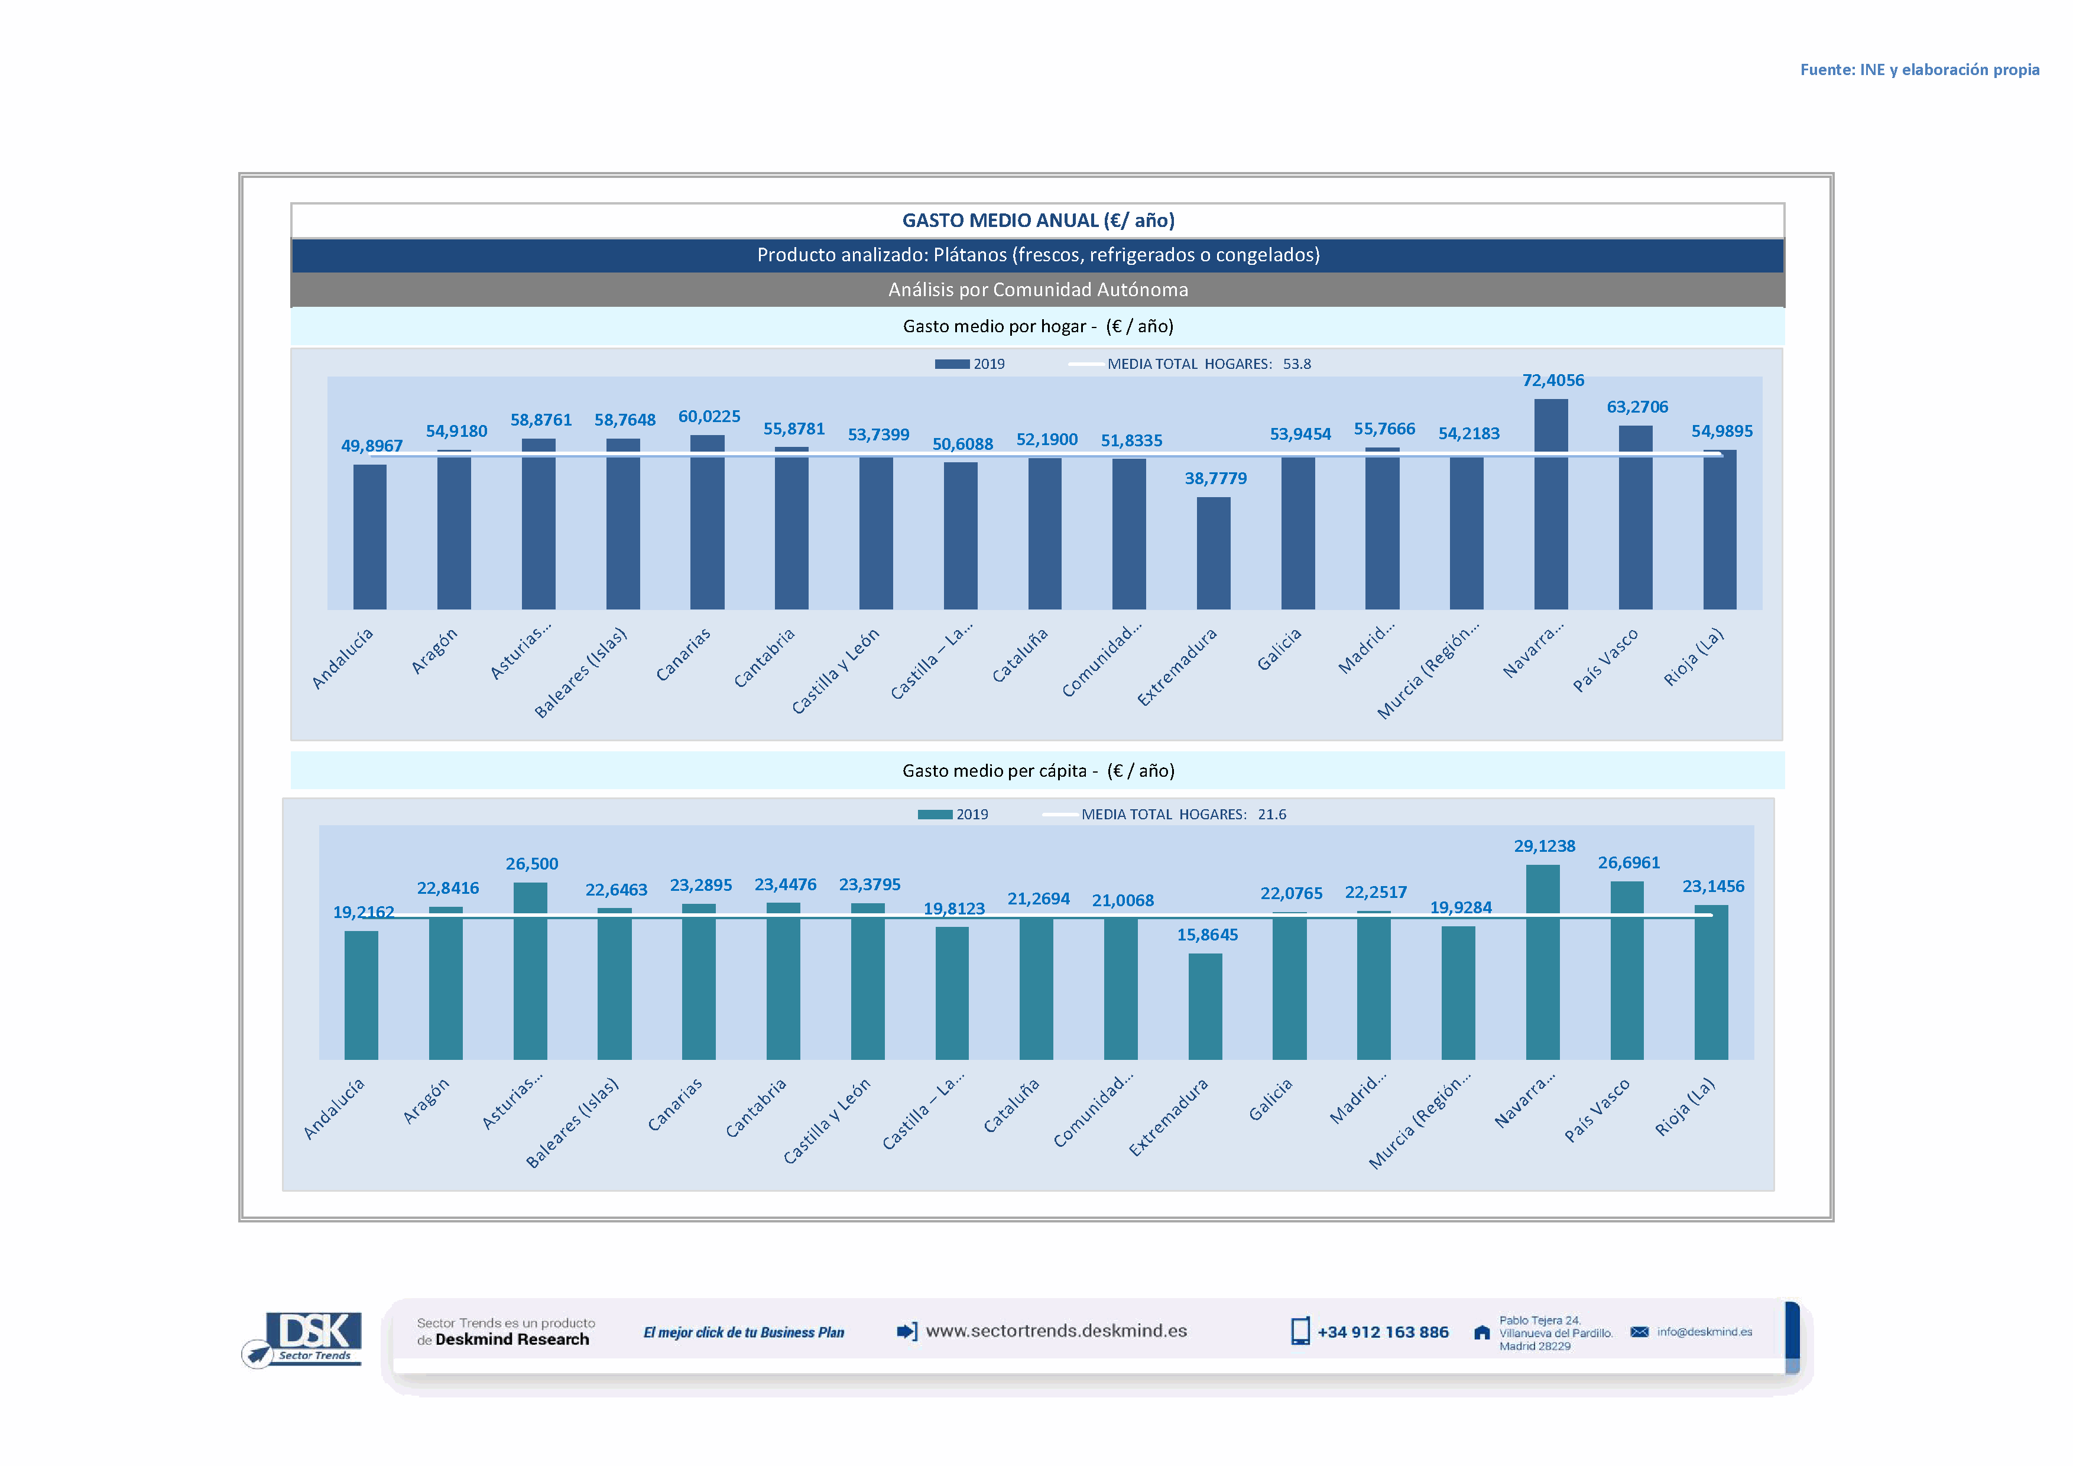2073x1466 pixels.
Task: Open www.sectortrends.deskmind.es link
Action: point(1056,1331)
